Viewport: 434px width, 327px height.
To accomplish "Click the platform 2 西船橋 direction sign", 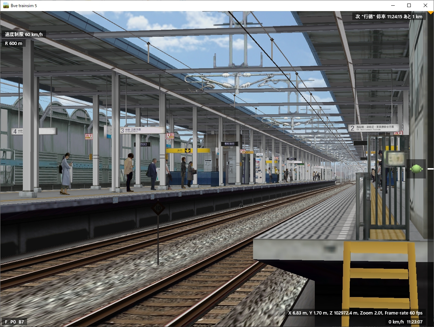I will tap(374, 127).
